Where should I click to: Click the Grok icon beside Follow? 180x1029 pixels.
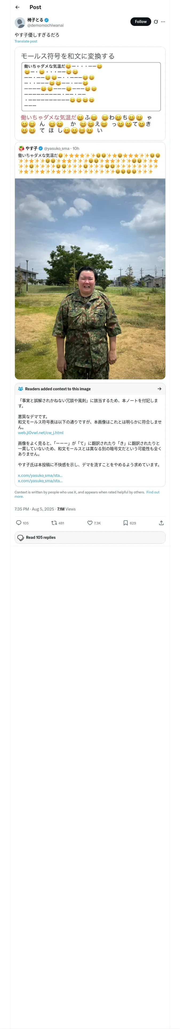(156, 22)
